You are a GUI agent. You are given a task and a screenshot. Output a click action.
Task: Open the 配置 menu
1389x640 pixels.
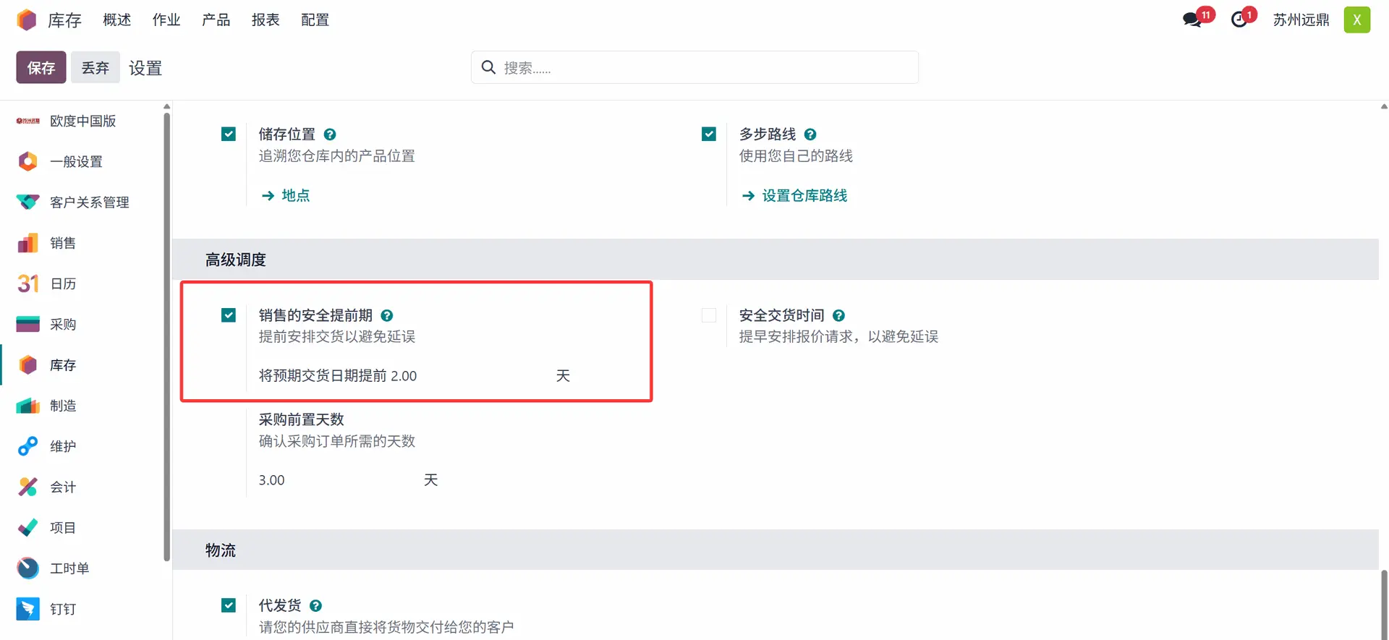click(x=315, y=20)
